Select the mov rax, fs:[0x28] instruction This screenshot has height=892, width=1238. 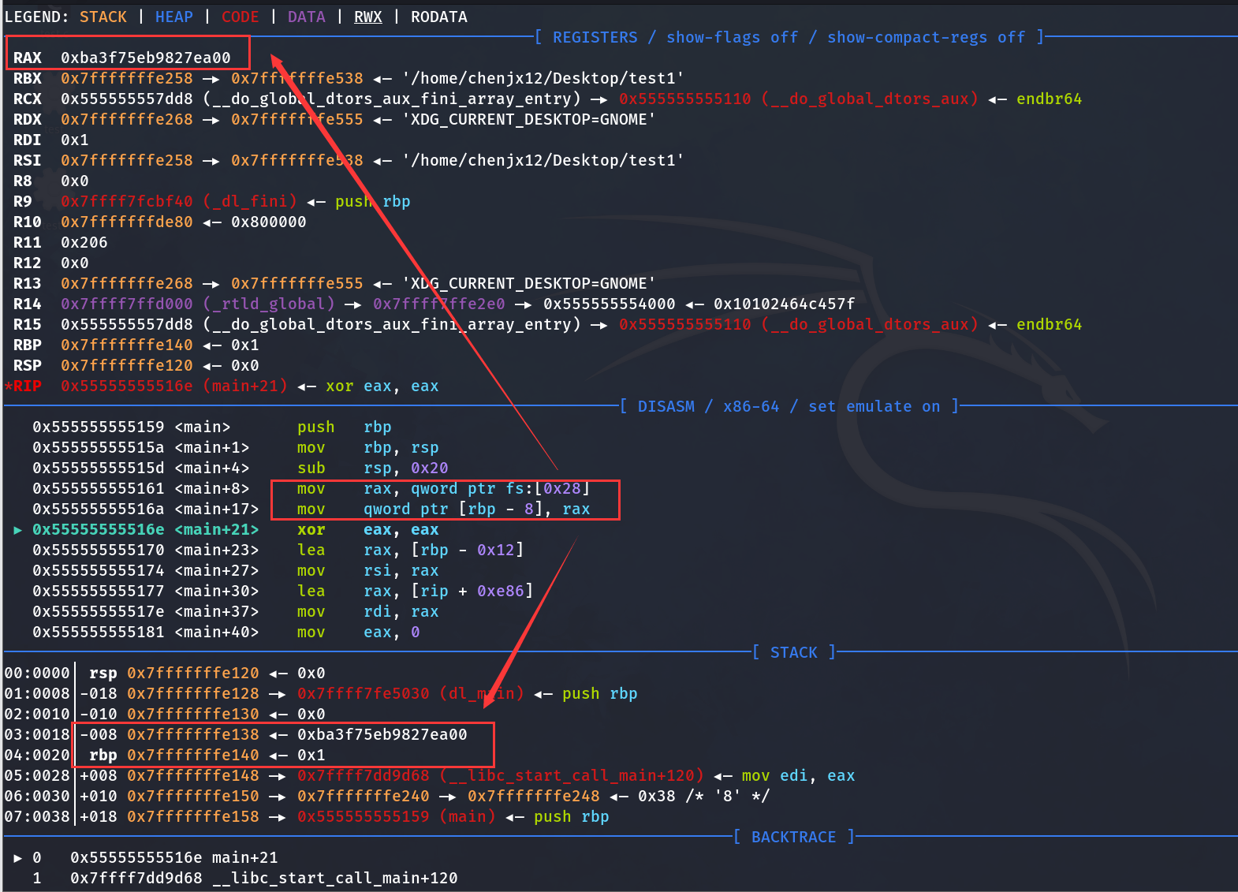click(444, 488)
